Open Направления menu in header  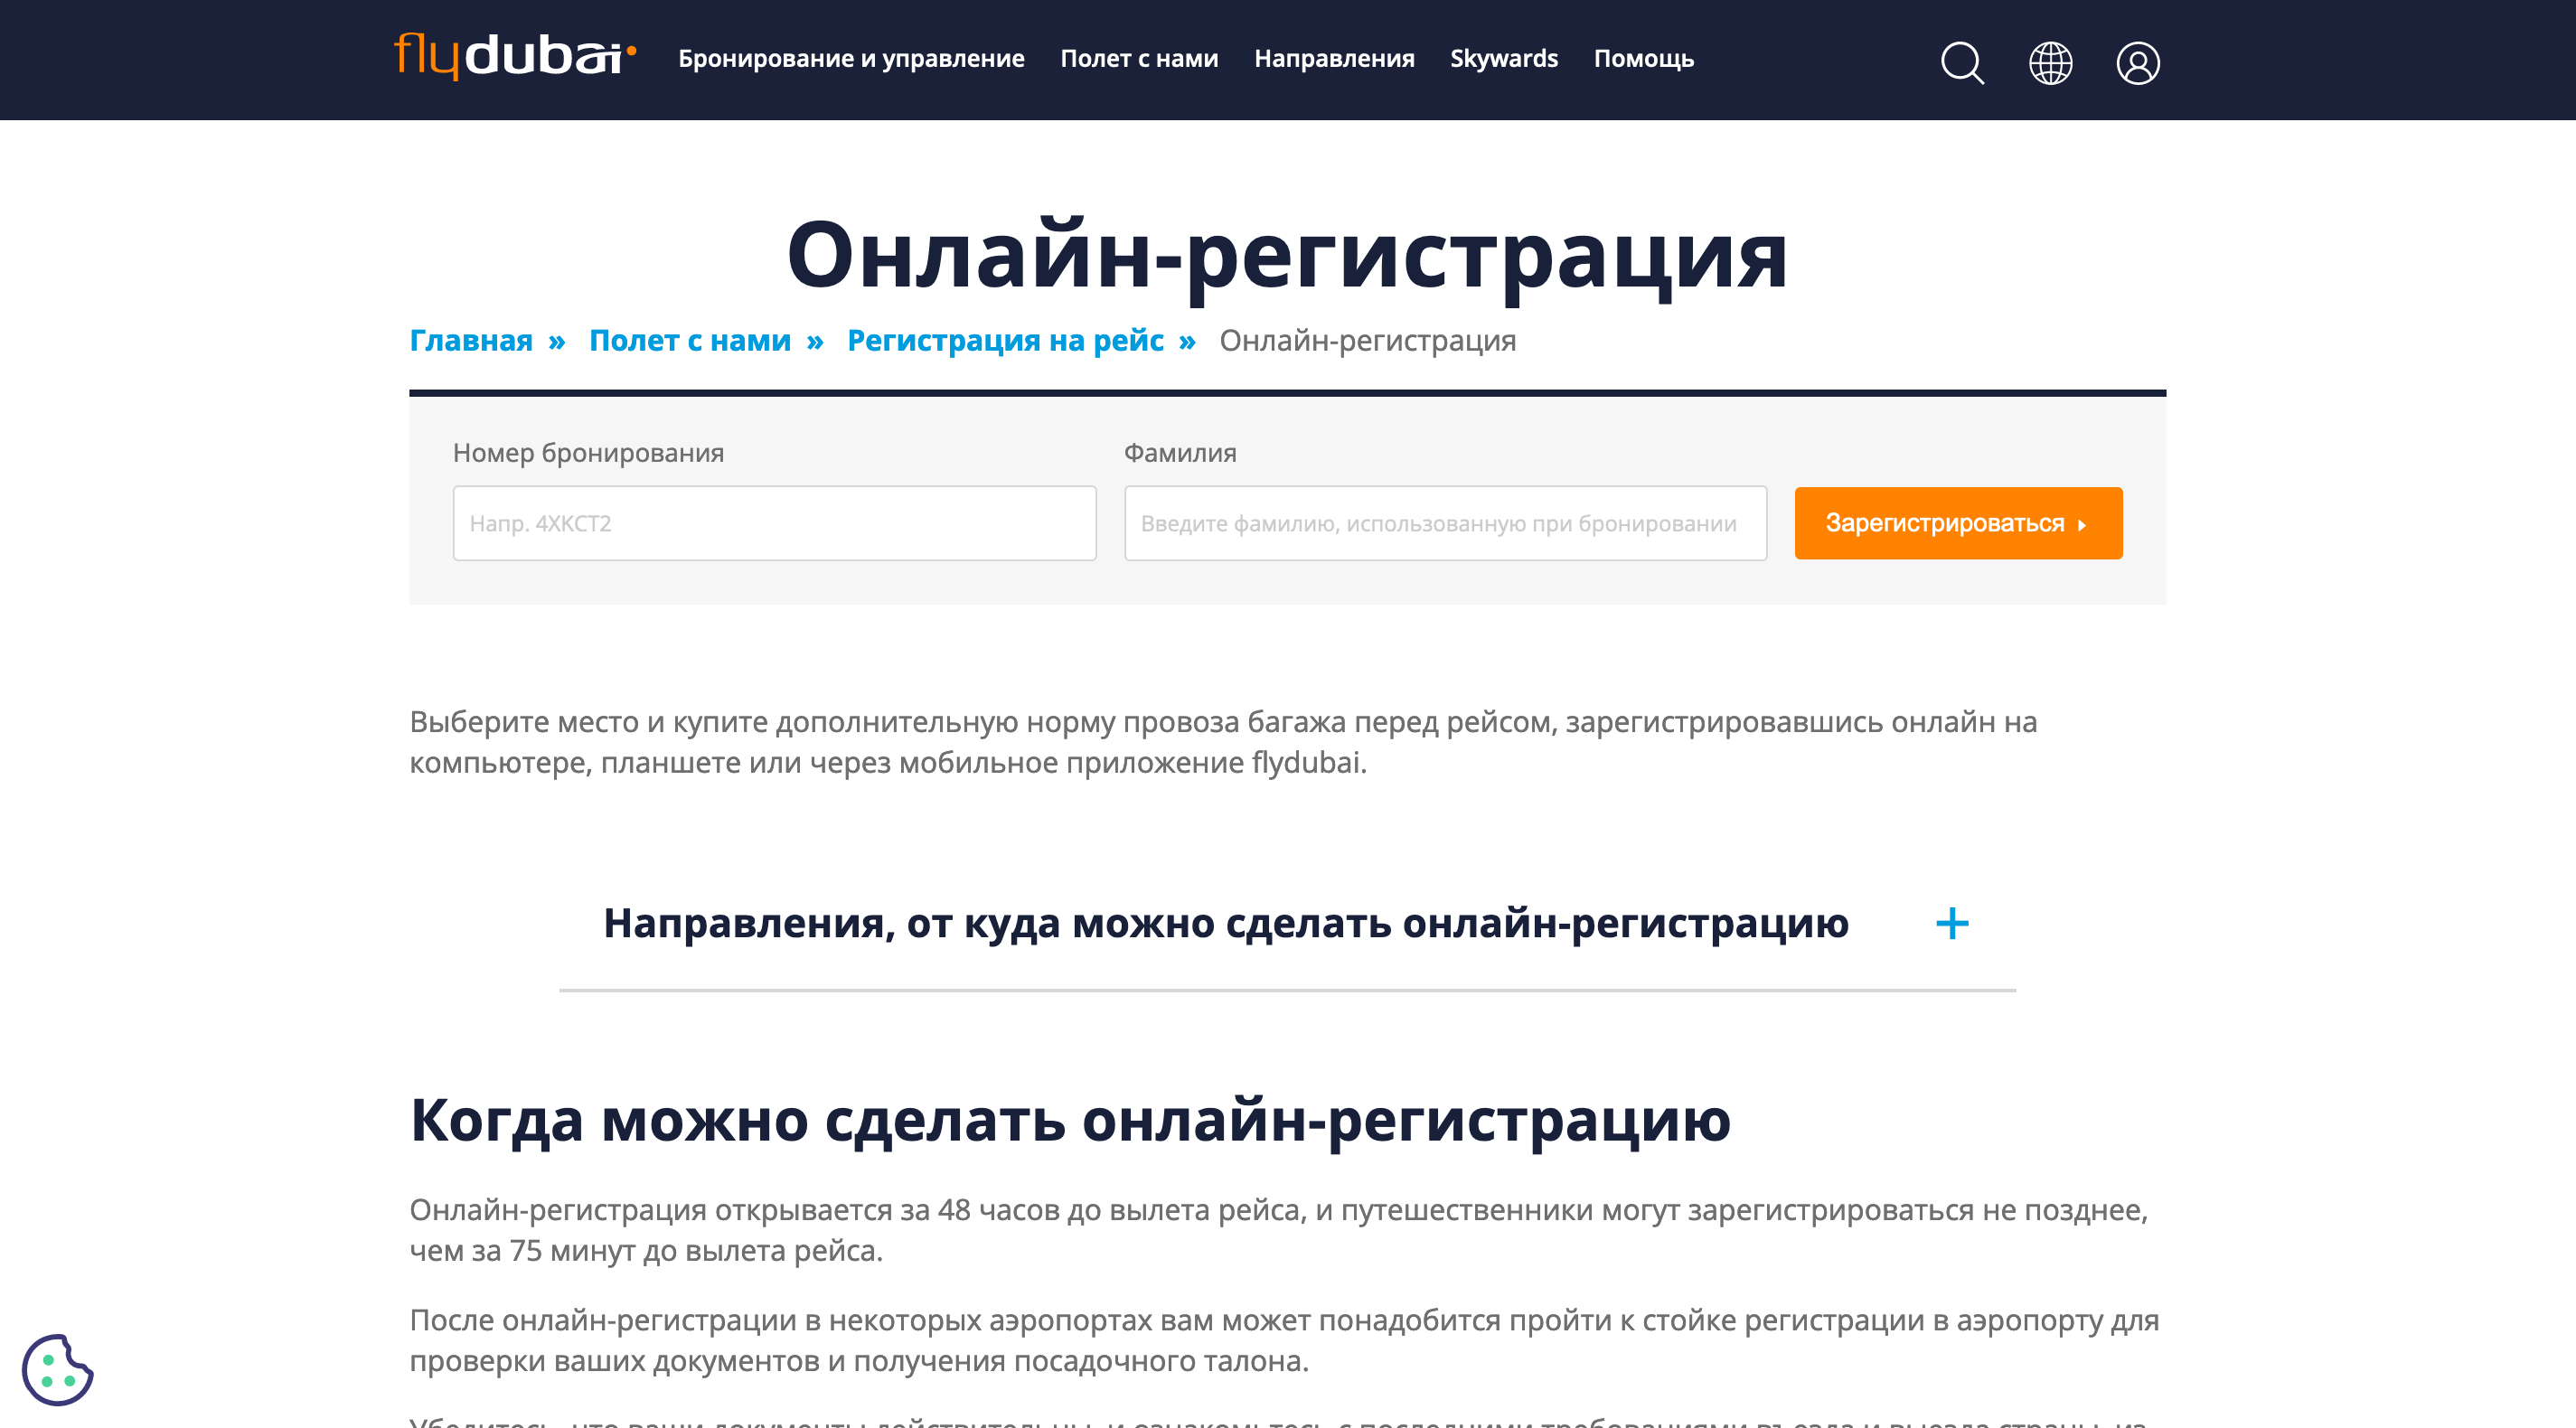tap(1334, 58)
